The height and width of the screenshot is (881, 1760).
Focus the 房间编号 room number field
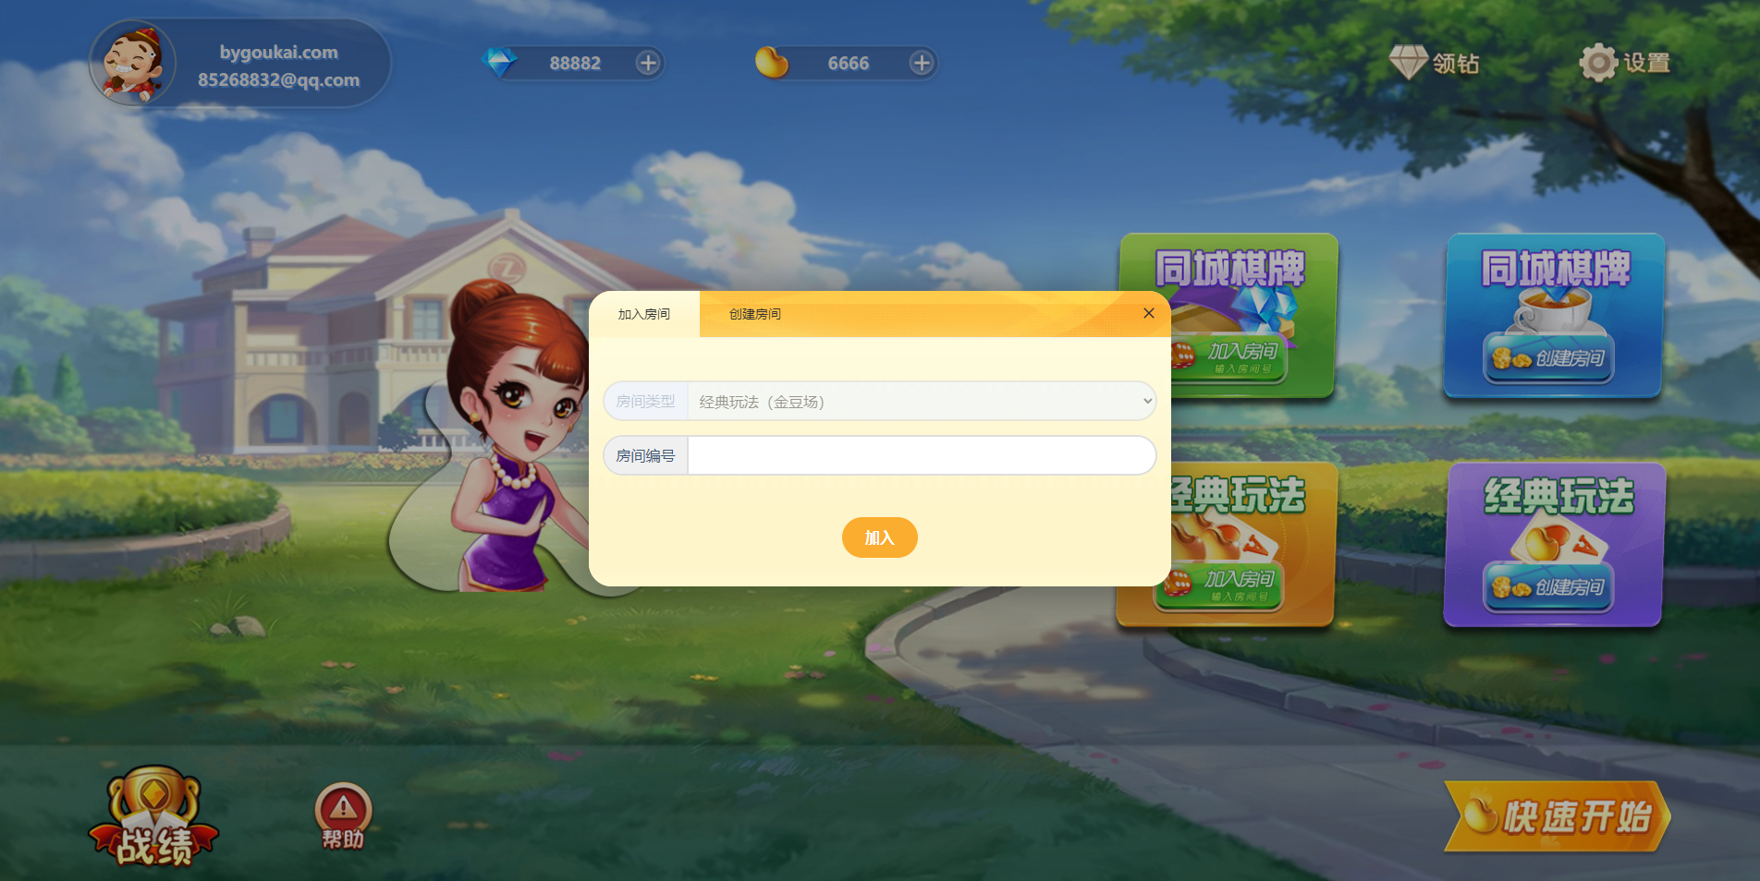[x=921, y=455]
